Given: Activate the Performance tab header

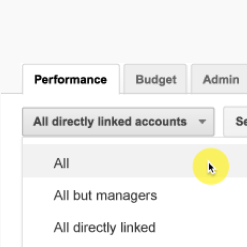Looking at the screenshot, I should (71, 79).
